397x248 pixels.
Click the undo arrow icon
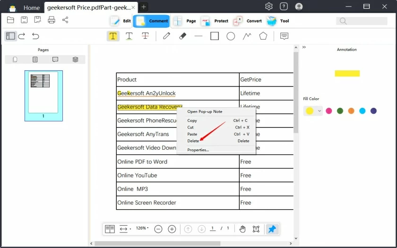35,36
